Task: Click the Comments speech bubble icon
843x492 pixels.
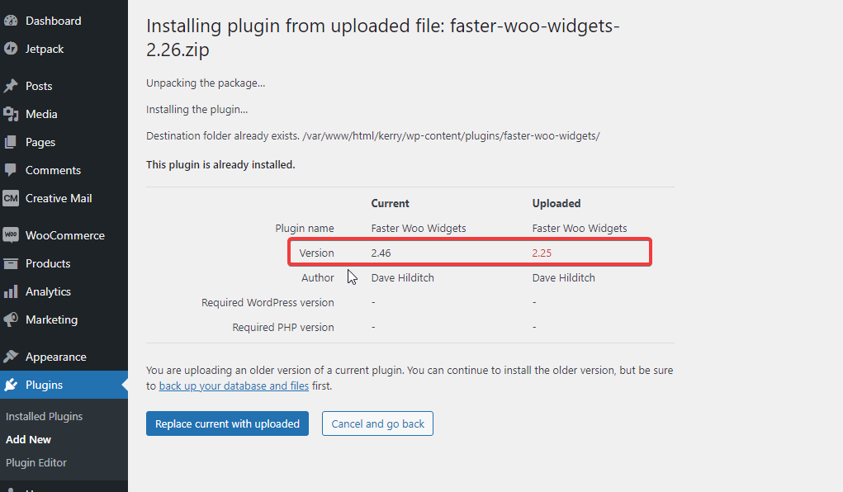Action: point(11,170)
